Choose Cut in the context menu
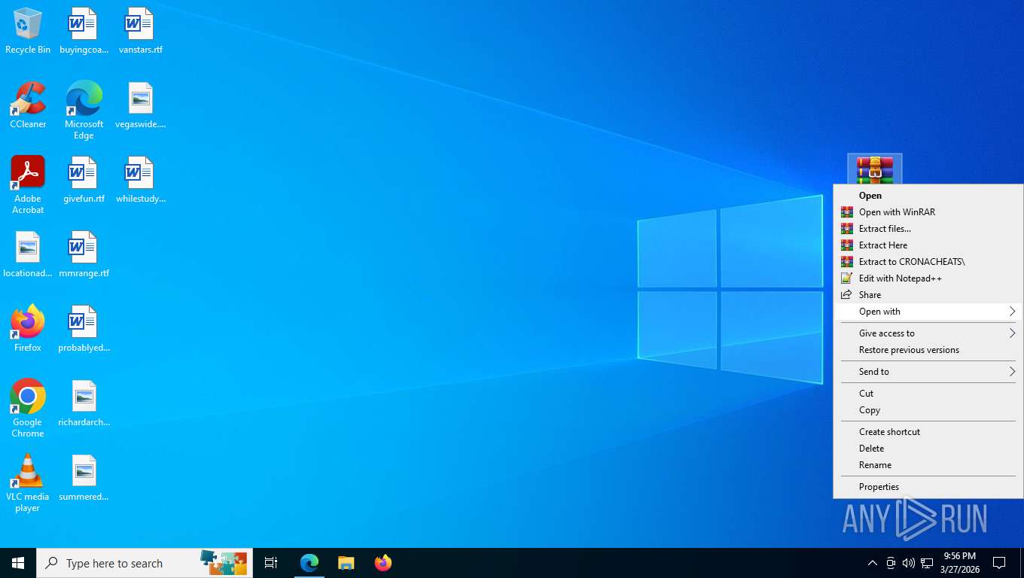 point(928,394)
